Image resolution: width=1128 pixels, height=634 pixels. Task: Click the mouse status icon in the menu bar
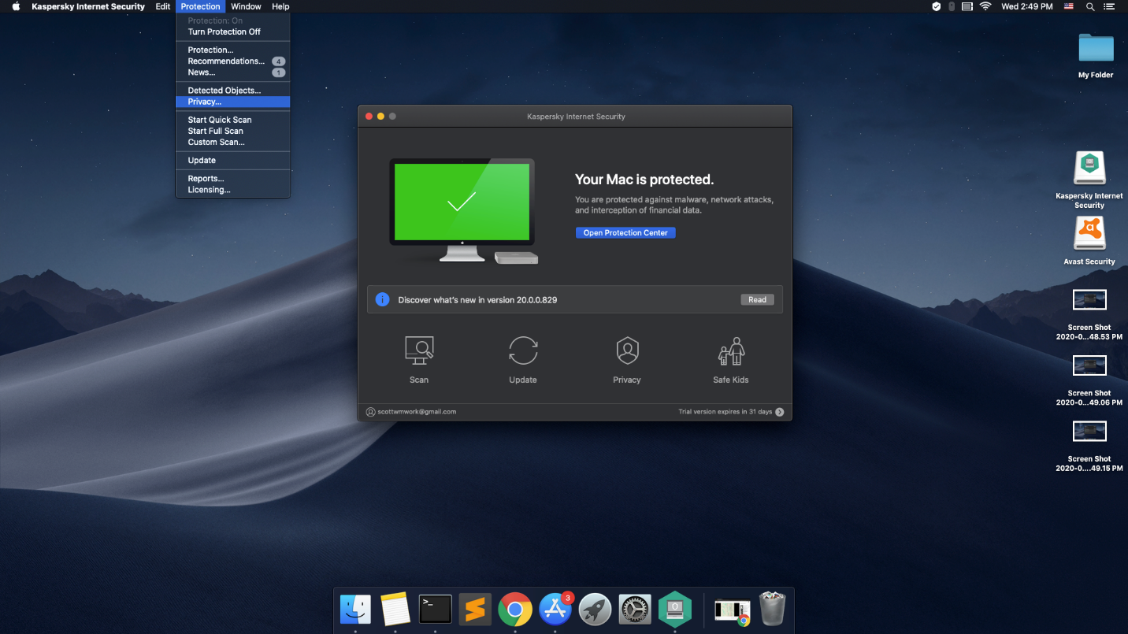tap(952, 6)
